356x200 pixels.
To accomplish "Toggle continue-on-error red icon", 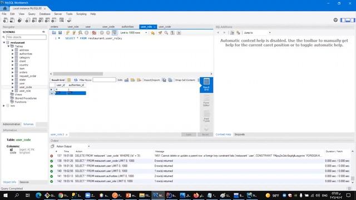I will click(x=94, y=33).
